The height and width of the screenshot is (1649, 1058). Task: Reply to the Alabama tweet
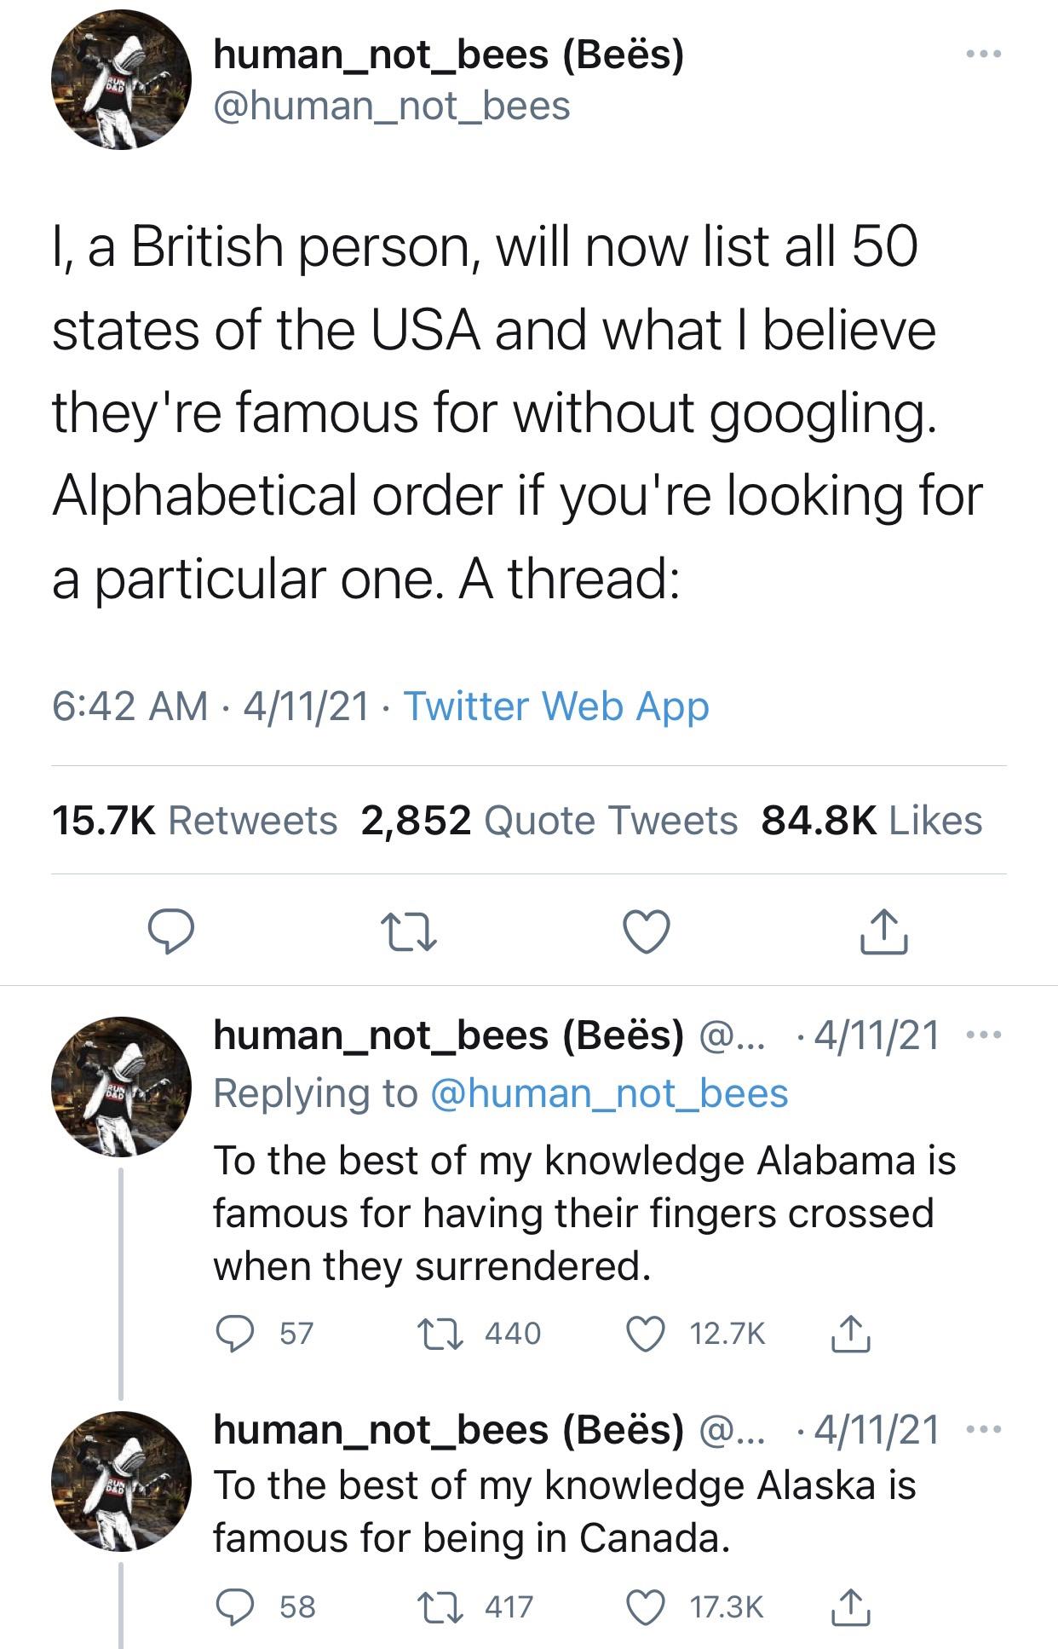tap(230, 1333)
